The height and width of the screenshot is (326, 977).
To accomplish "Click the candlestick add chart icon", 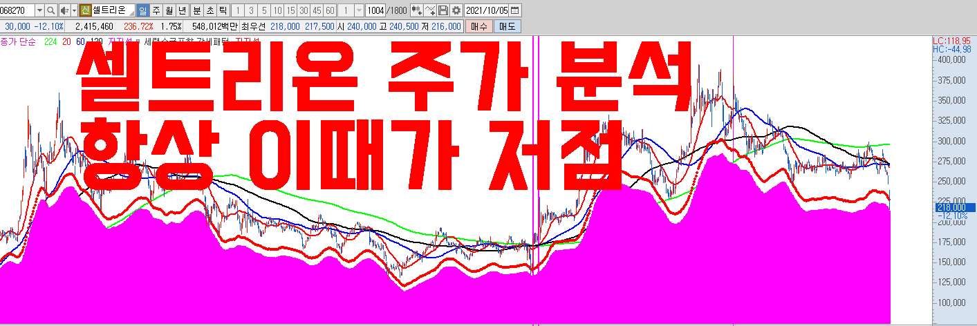I will (416, 10).
